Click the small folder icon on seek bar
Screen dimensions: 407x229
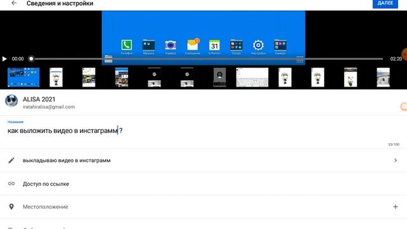tap(108, 59)
